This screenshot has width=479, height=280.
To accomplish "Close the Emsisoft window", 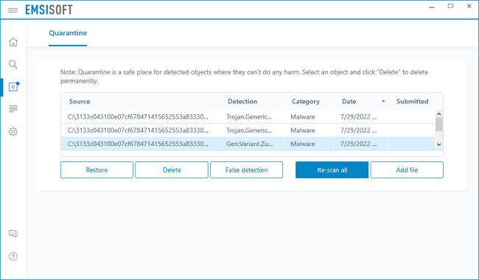I will point(469,6).
